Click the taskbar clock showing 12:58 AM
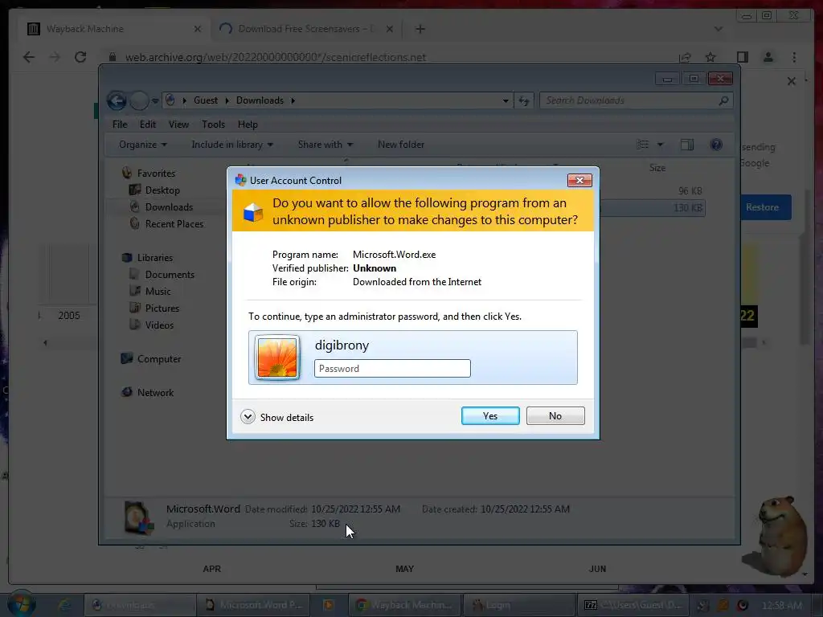This screenshot has width=823, height=617. [x=781, y=606]
